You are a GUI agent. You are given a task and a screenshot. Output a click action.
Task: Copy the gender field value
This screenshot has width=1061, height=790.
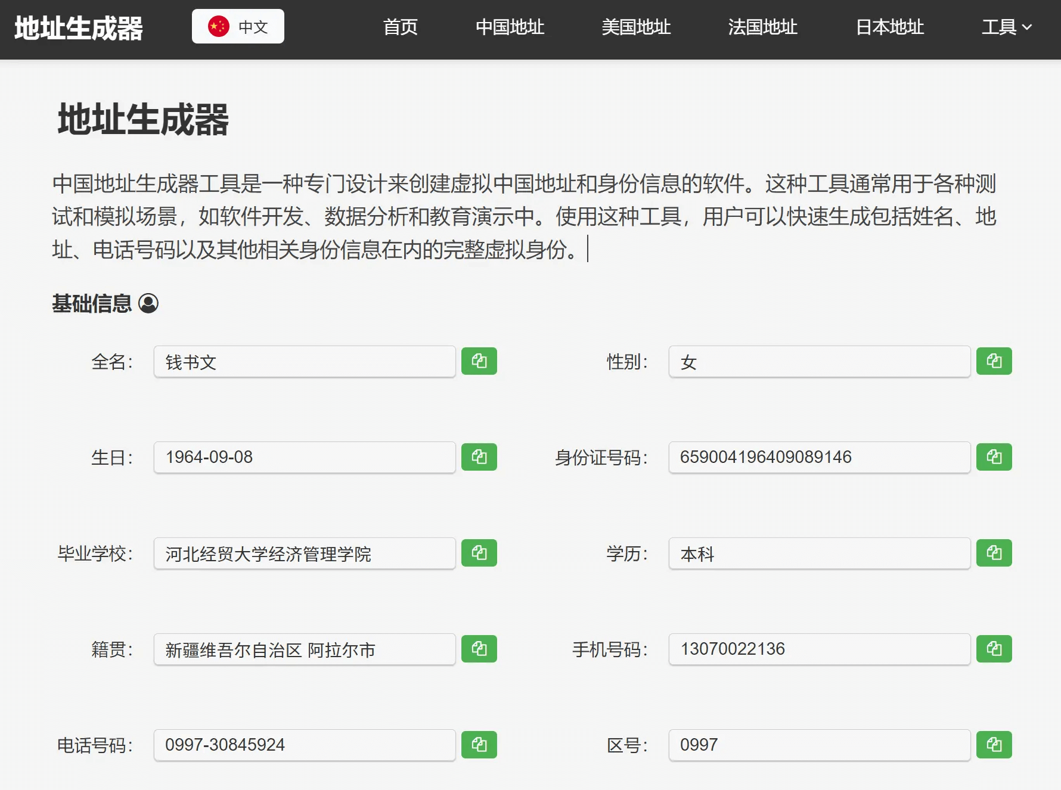tap(994, 361)
